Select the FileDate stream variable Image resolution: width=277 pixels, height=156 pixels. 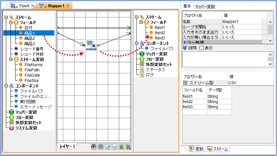pyautogui.click(x=32, y=75)
